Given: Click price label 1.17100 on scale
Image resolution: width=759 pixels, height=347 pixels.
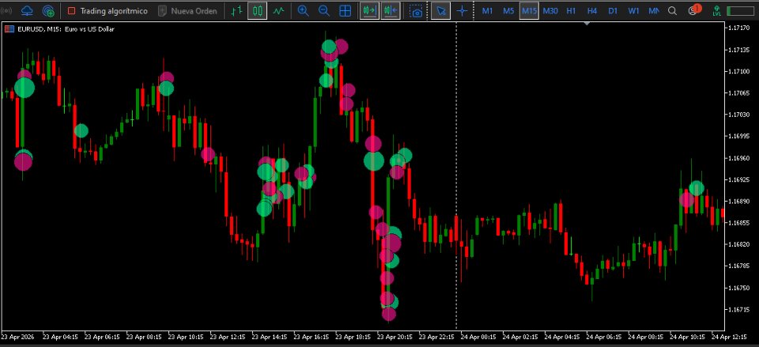Looking at the screenshot, I should 738,72.
